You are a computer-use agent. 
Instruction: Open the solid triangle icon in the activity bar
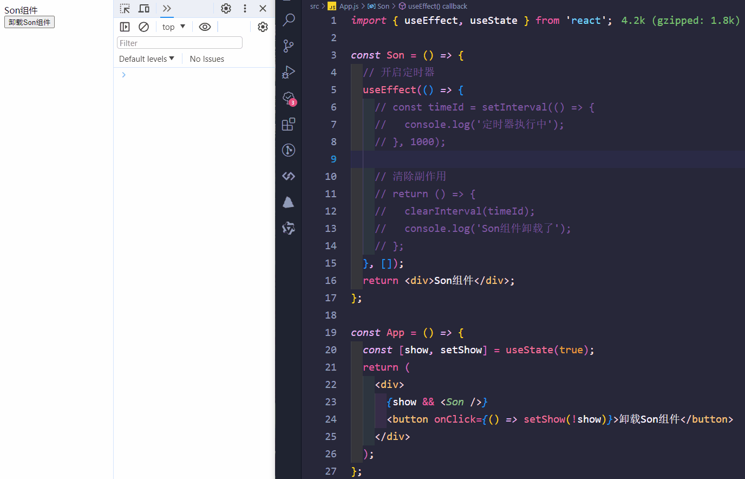(x=289, y=202)
